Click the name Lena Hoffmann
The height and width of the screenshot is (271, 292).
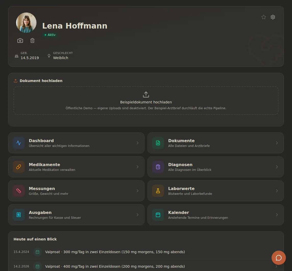[75, 26]
